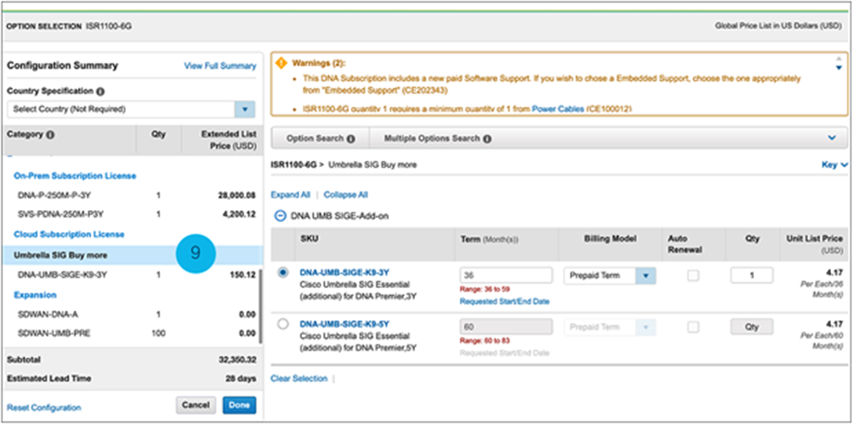Click the ISR1100-6G breadcrumb
The height and width of the screenshot is (424, 853).
pyautogui.click(x=294, y=164)
